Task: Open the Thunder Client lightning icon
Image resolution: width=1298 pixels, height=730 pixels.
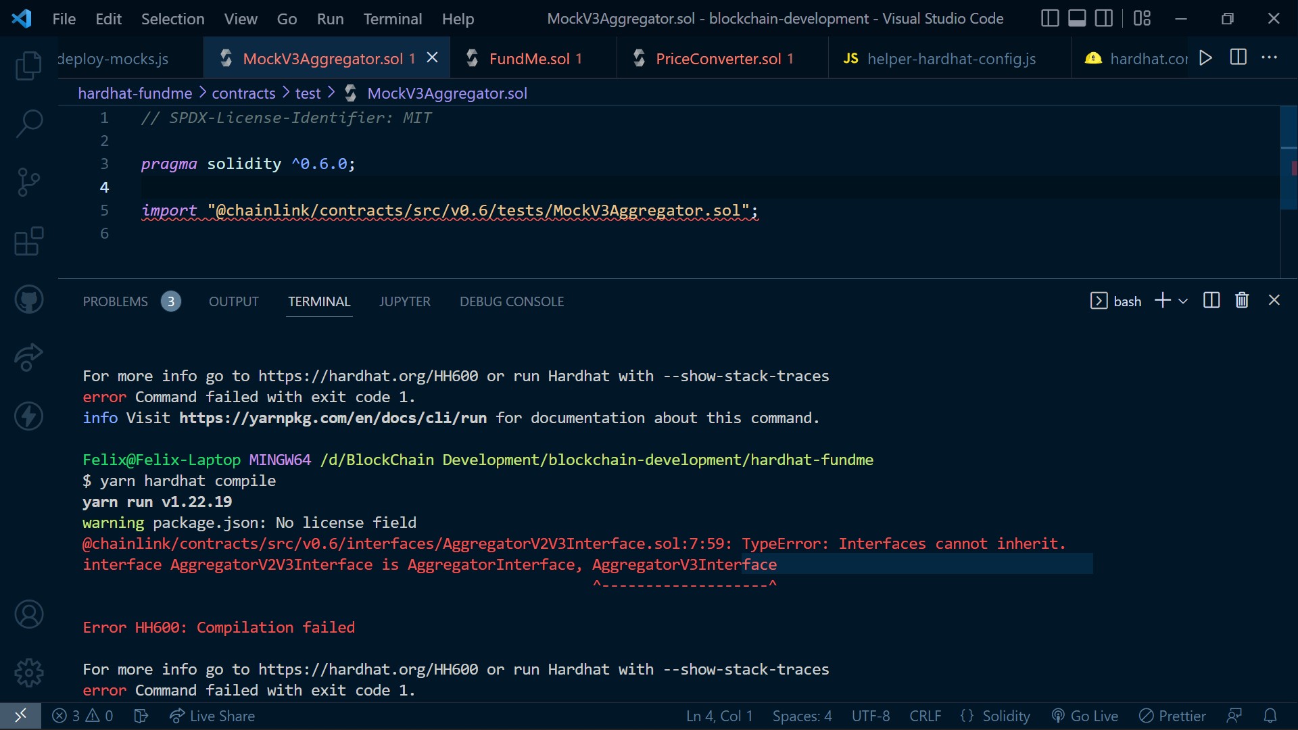Action: click(28, 416)
